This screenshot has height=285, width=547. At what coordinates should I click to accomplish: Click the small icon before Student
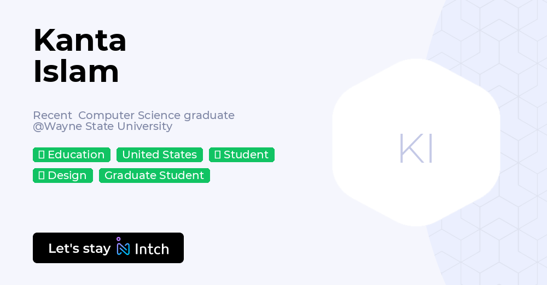217,155
